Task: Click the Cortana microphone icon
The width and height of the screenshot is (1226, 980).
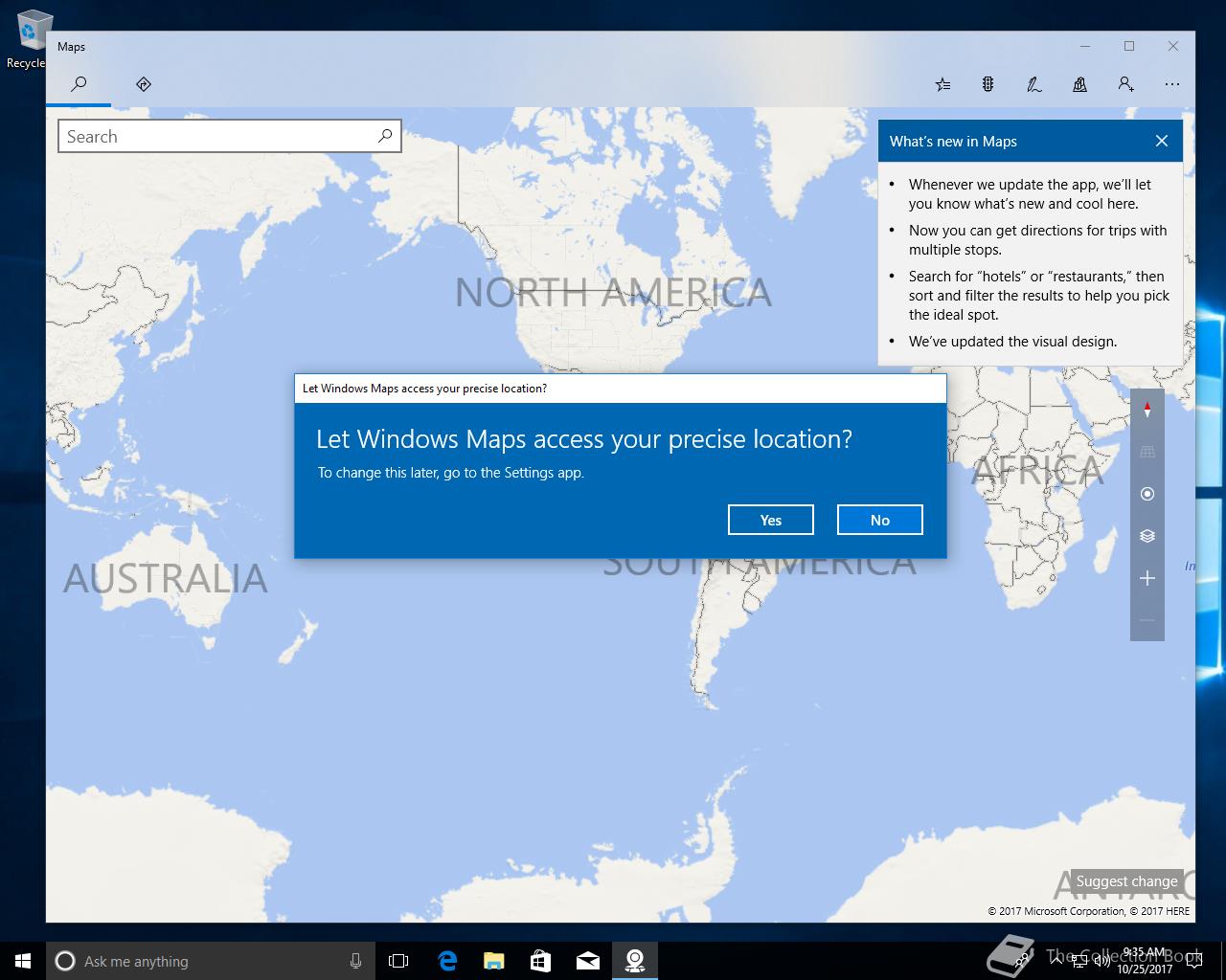Action: click(x=355, y=961)
